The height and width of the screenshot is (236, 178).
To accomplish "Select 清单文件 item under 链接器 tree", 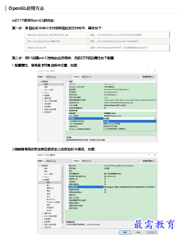I will tap(50, 188).
